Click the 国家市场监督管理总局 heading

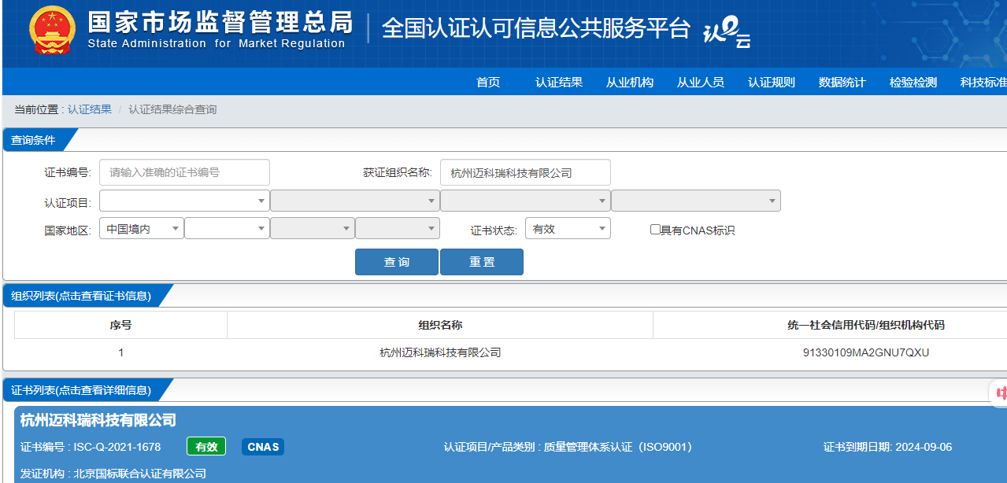click(220, 22)
